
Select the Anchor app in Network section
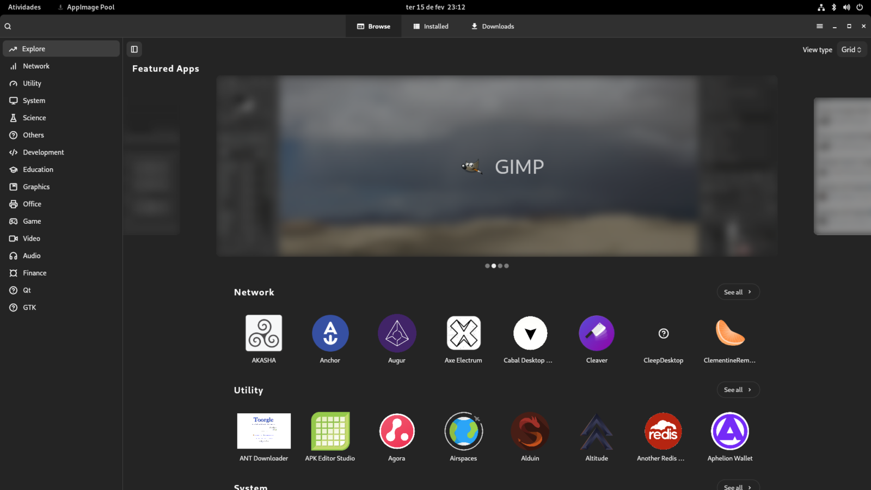[x=330, y=333]
